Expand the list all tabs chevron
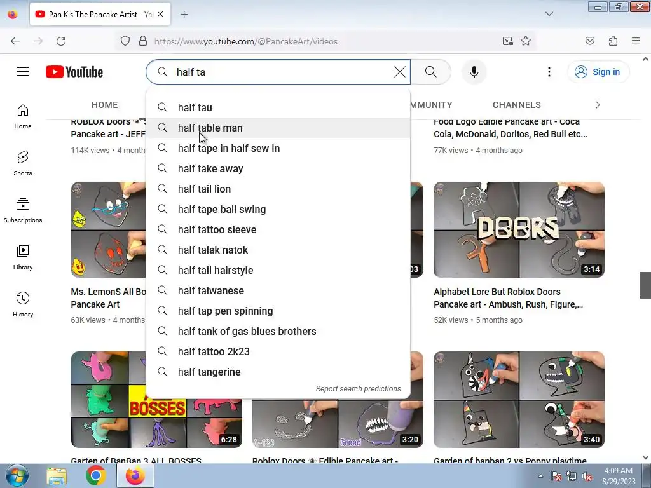This screenshot has width=651, height=488. pos(549,14)
